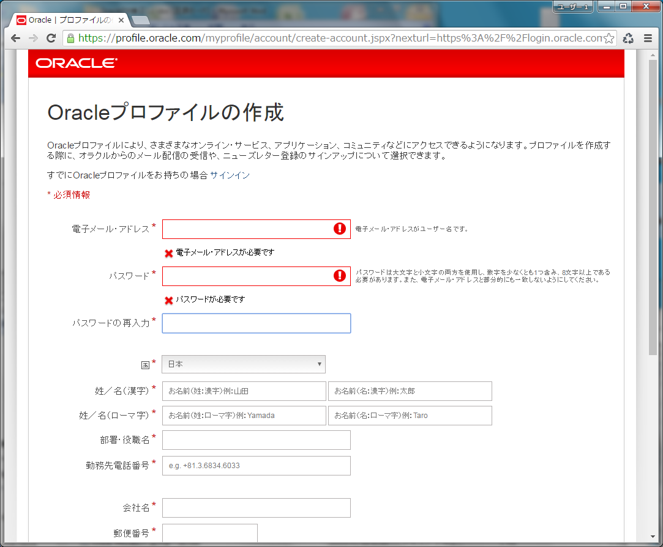The image size is (663, 547).
Task: Maximize the Chrome window
Action: point(623,7)
